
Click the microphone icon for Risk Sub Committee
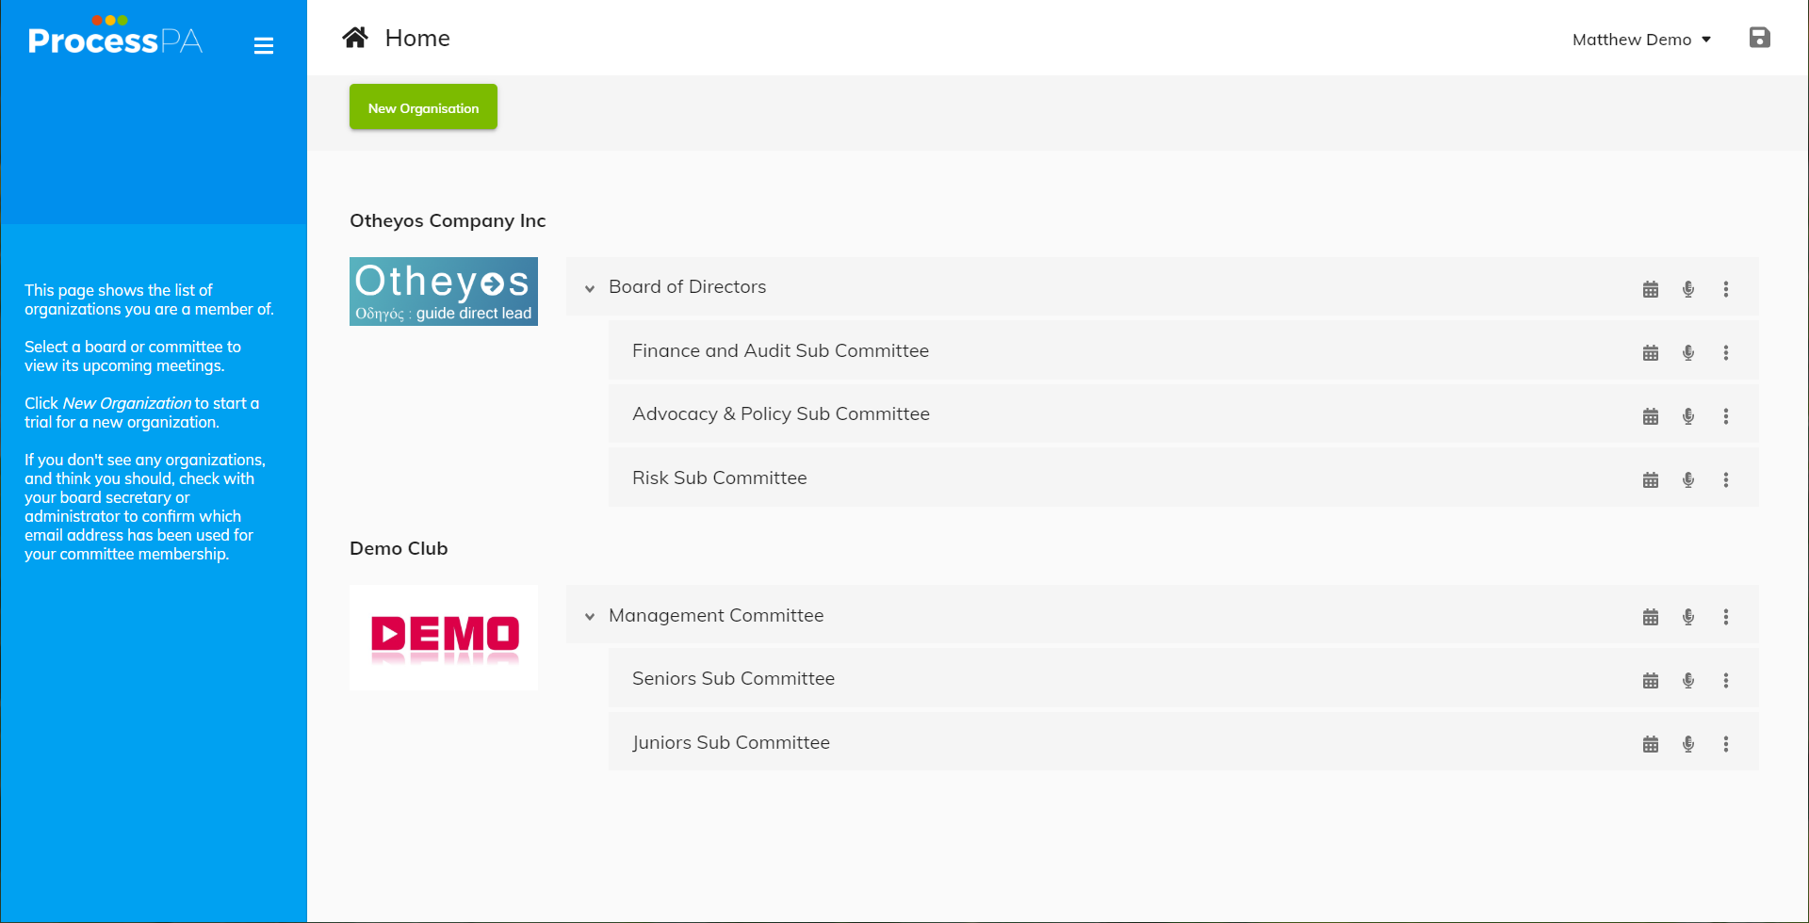(1687, 478)
